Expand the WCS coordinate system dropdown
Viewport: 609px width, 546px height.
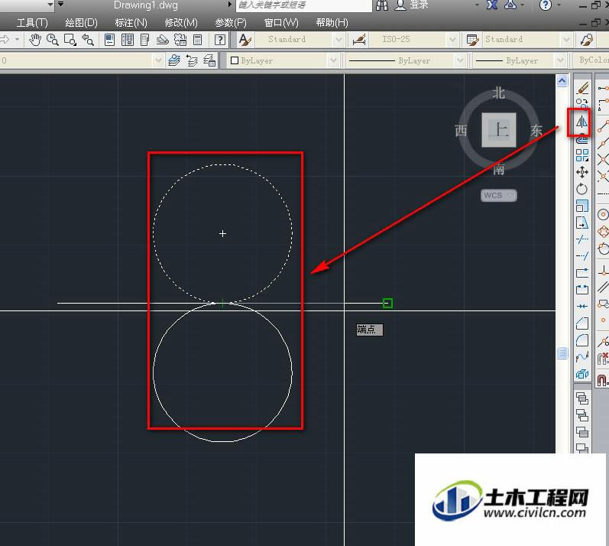point(511,195)
